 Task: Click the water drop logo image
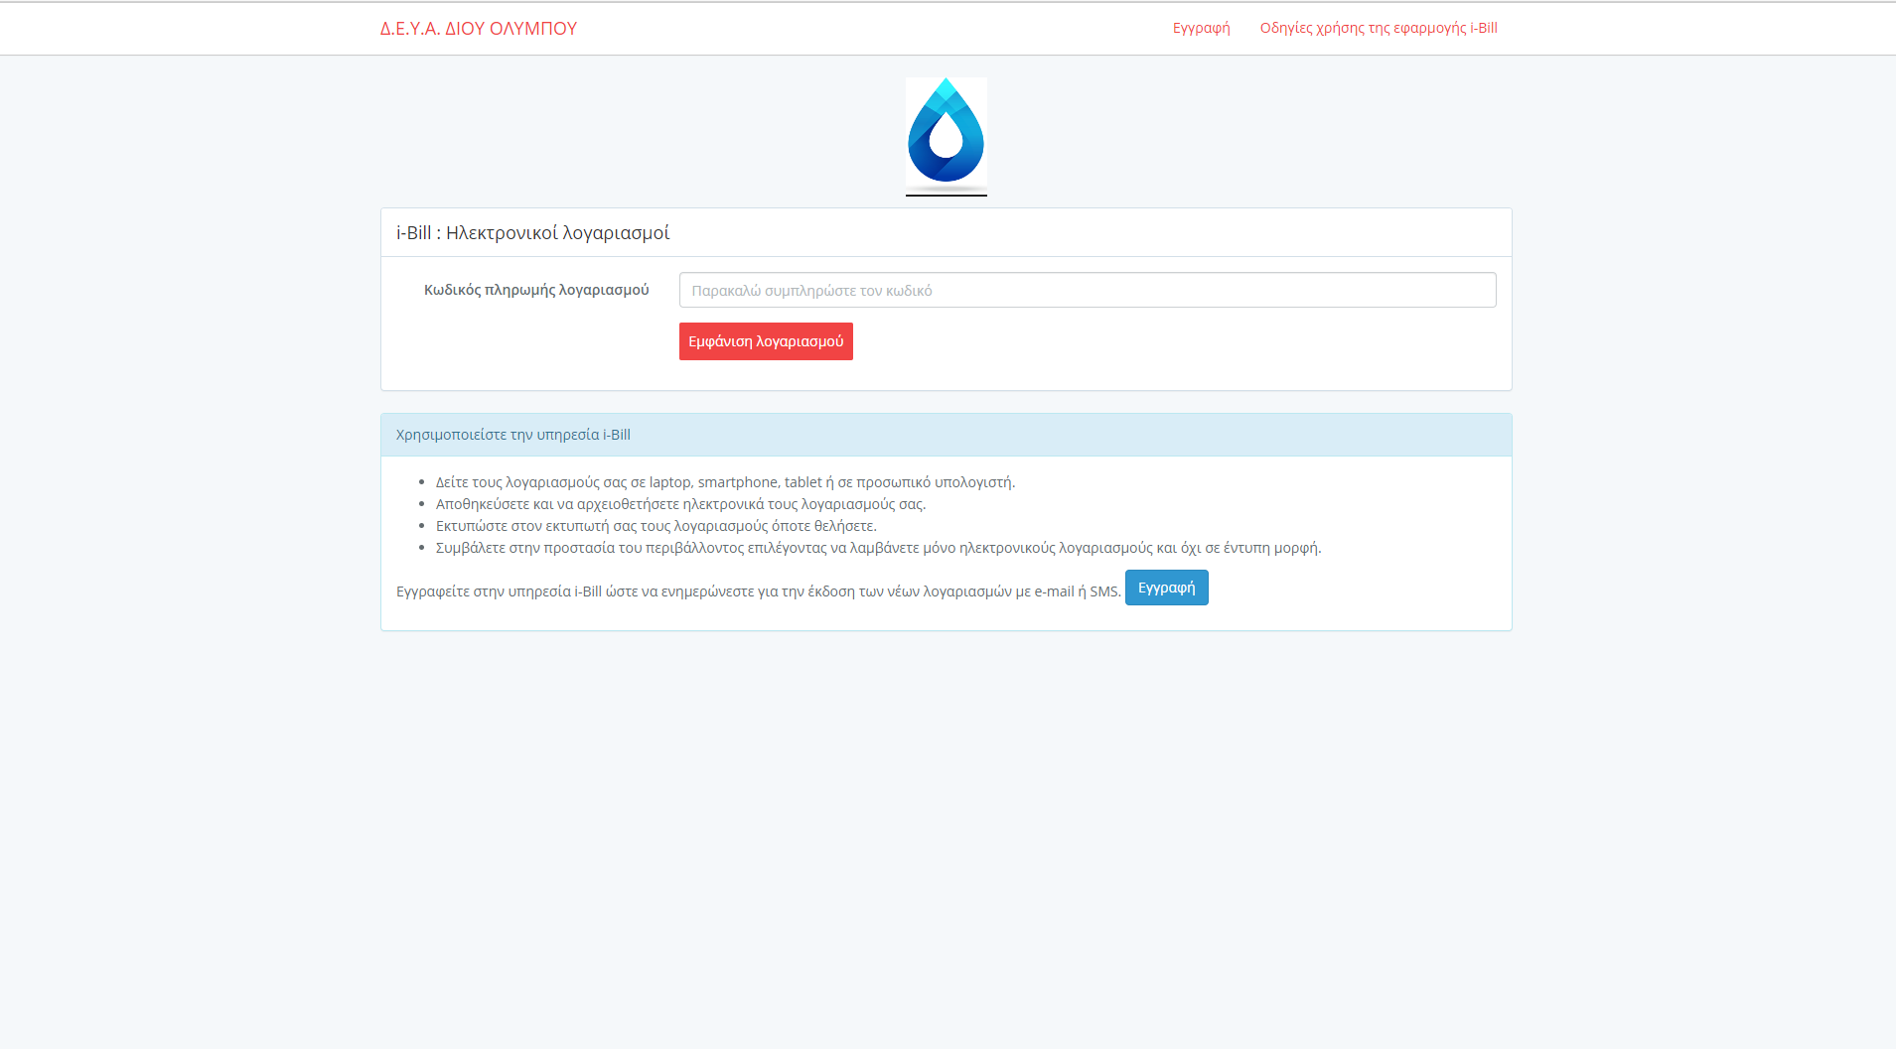point(946,133)
